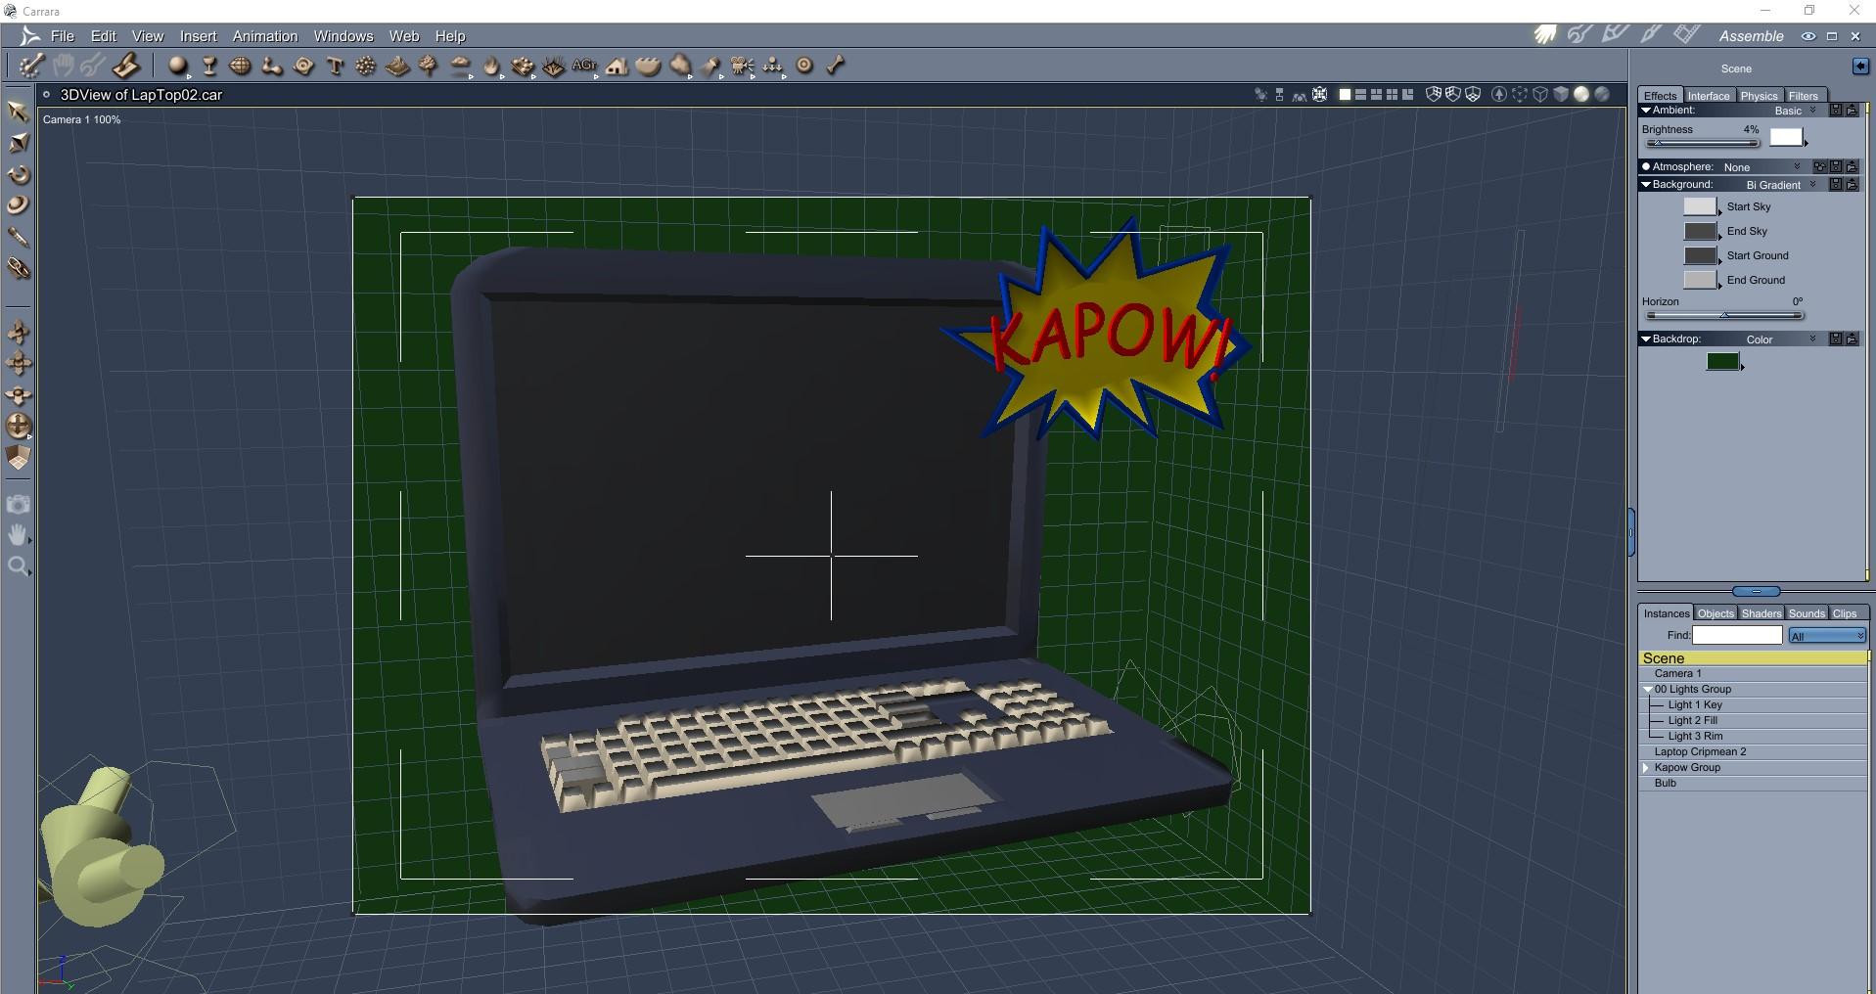Click the Scene panel collapse arrow button
Image resolution: width=1876 pixels, height=994 pixels.
[x=1860, y=67]
